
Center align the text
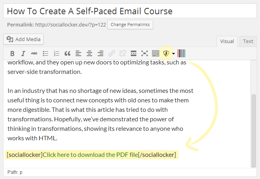coord(89,53)
